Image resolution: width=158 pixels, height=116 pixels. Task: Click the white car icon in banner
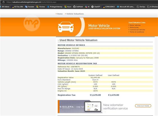pyautogui.click(x=66, y=27)
